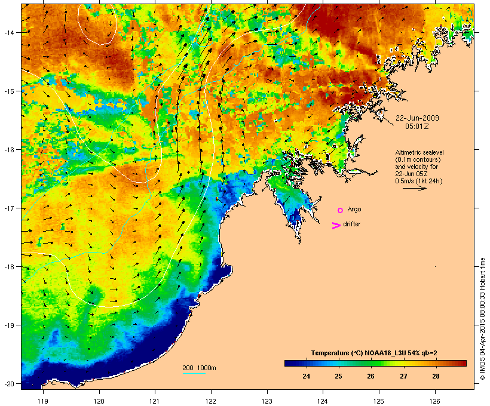Click the 'Argo' legend label
Screen dimensions: 490x406
pyautogui.click(x=354, y=209)
